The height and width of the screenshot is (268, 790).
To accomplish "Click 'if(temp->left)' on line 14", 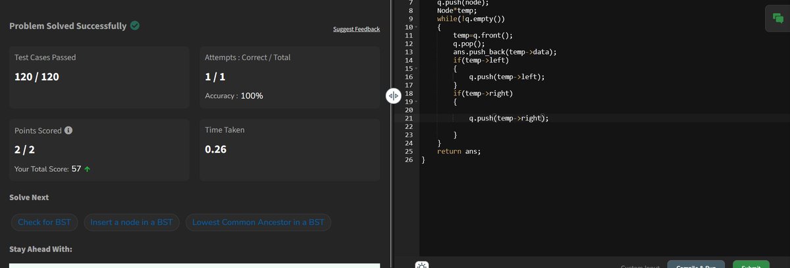I will pyautogui.click(x=481, y=61).
